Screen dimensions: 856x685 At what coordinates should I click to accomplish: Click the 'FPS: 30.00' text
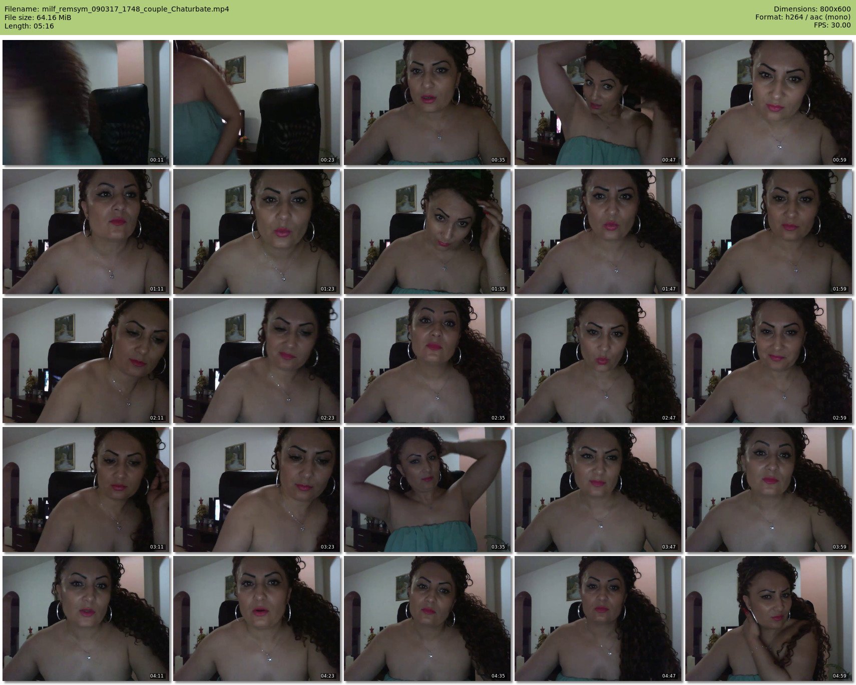[832, 26]
